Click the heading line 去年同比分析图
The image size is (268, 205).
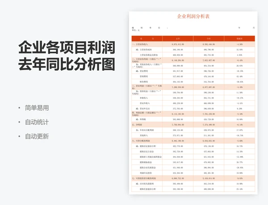tap(67, 64)
